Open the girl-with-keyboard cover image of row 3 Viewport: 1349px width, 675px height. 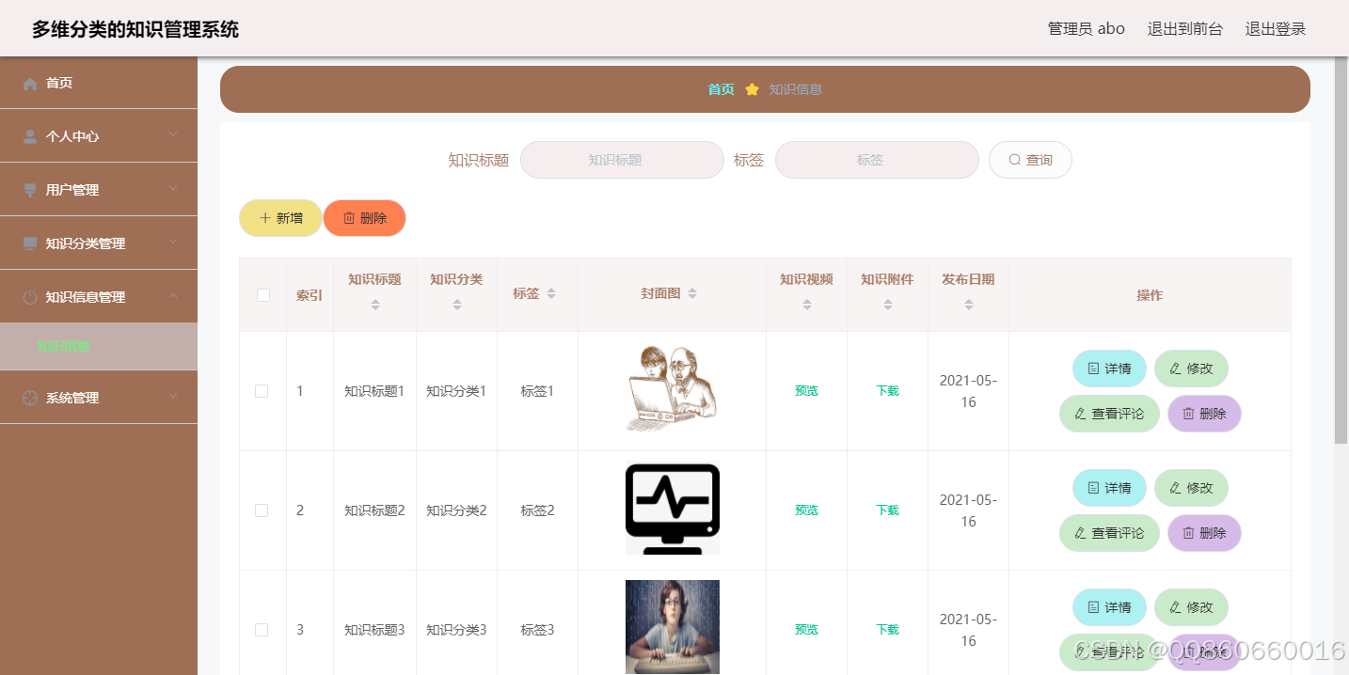(x=673, y=627)
